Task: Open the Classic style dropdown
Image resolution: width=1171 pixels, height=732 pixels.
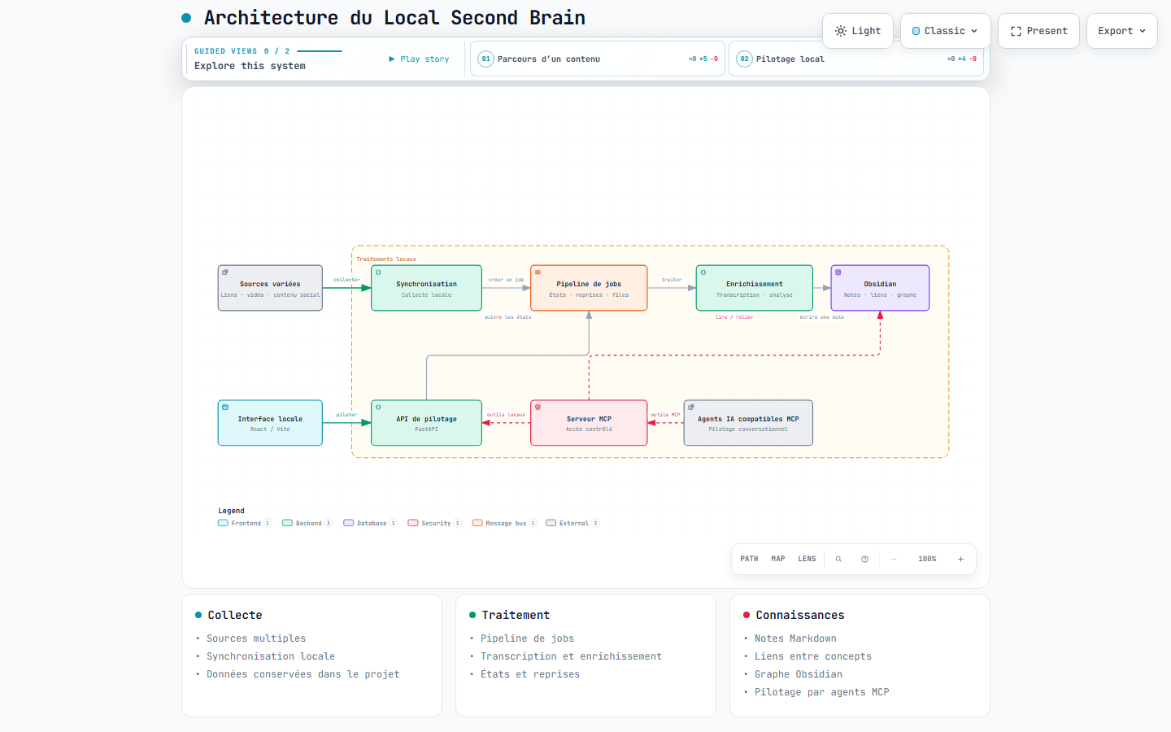Action: [x=946, y=31]
